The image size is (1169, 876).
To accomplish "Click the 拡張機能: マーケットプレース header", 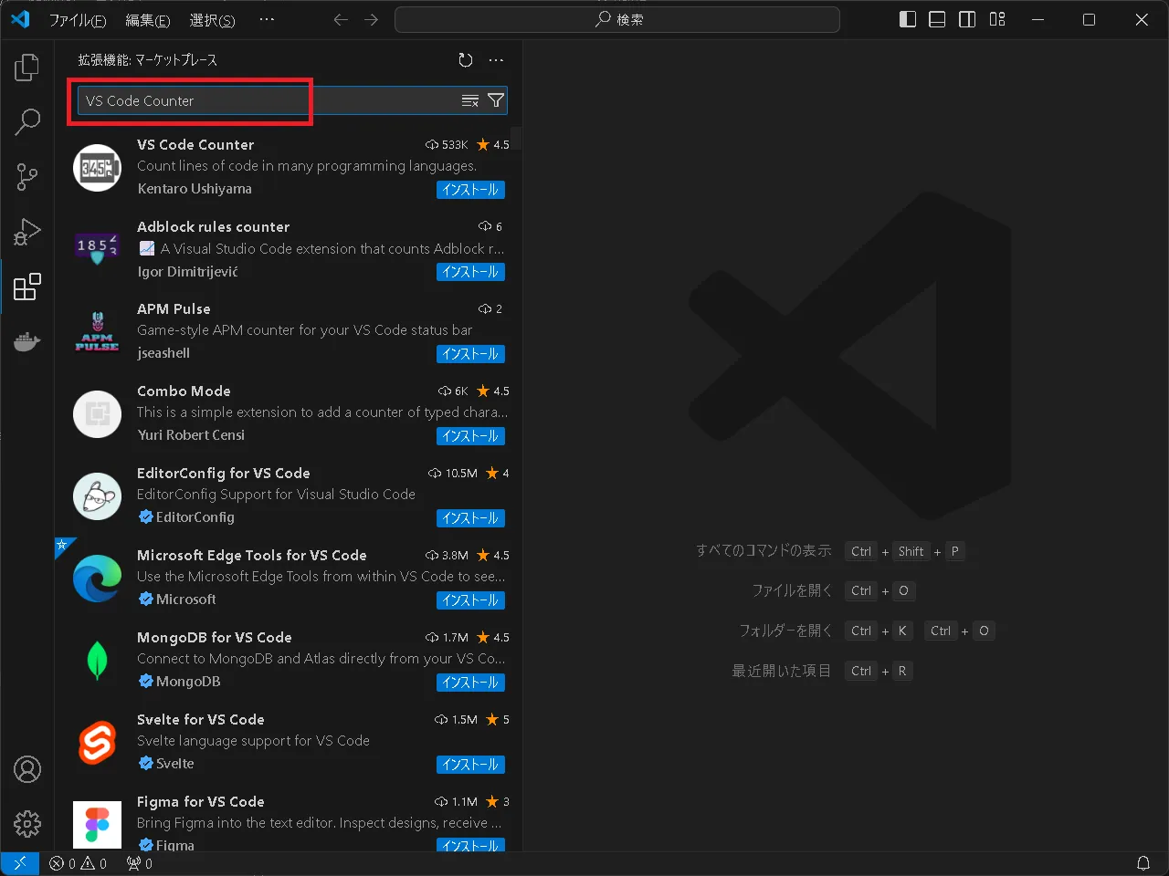I will point(148,60).
